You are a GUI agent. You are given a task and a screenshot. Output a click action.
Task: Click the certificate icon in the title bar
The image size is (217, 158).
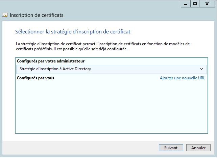[5, 15]
